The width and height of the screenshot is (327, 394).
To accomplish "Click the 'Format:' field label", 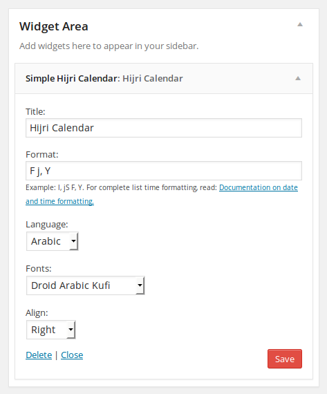I will pyautogui.click(x=42, y=155).
